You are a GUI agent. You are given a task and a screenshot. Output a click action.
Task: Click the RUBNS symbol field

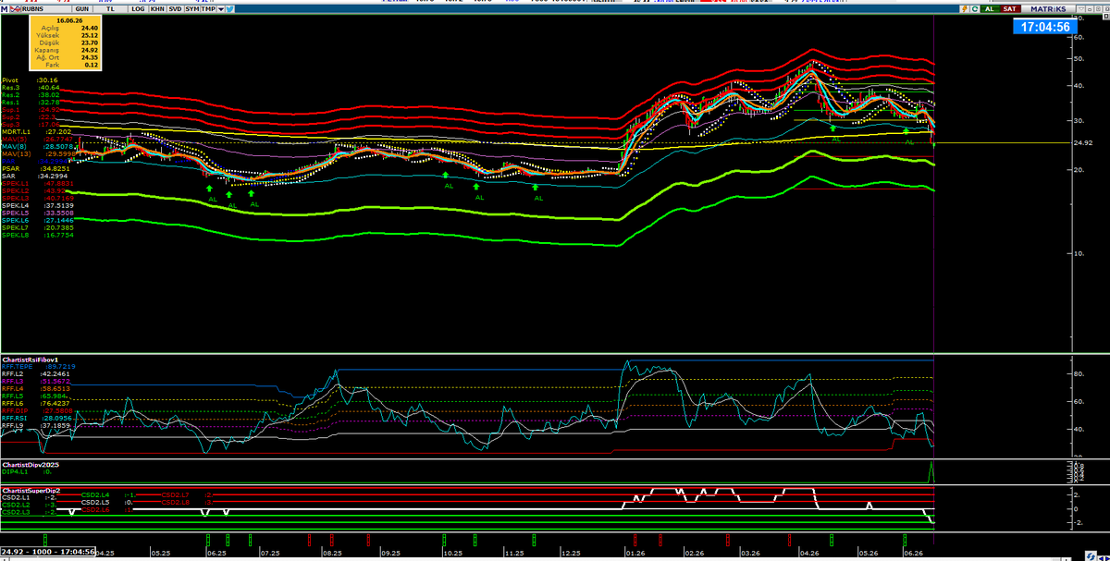click(x=46, y=8)
